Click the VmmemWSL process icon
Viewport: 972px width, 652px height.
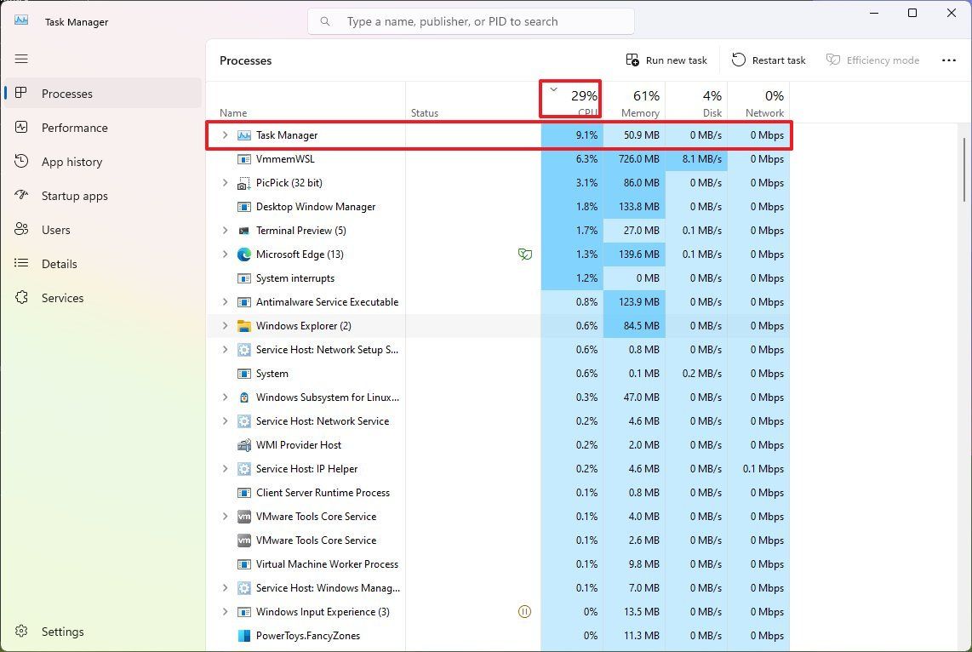click(244, 158)
